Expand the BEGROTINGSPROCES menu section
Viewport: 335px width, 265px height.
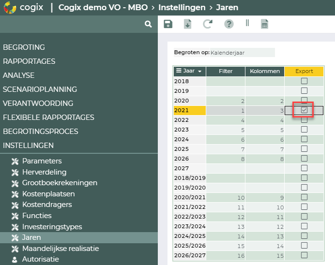[41, 132]
